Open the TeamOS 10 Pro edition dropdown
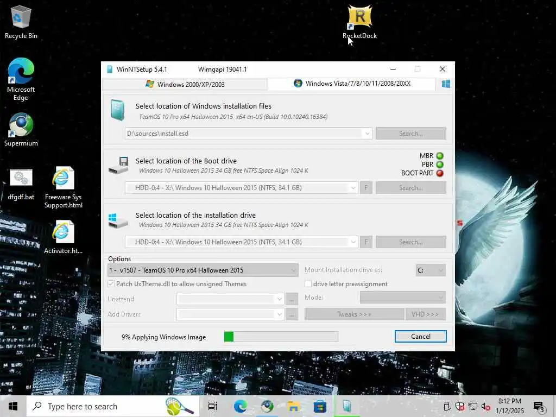Screen dimensions: 556x417 203,270
